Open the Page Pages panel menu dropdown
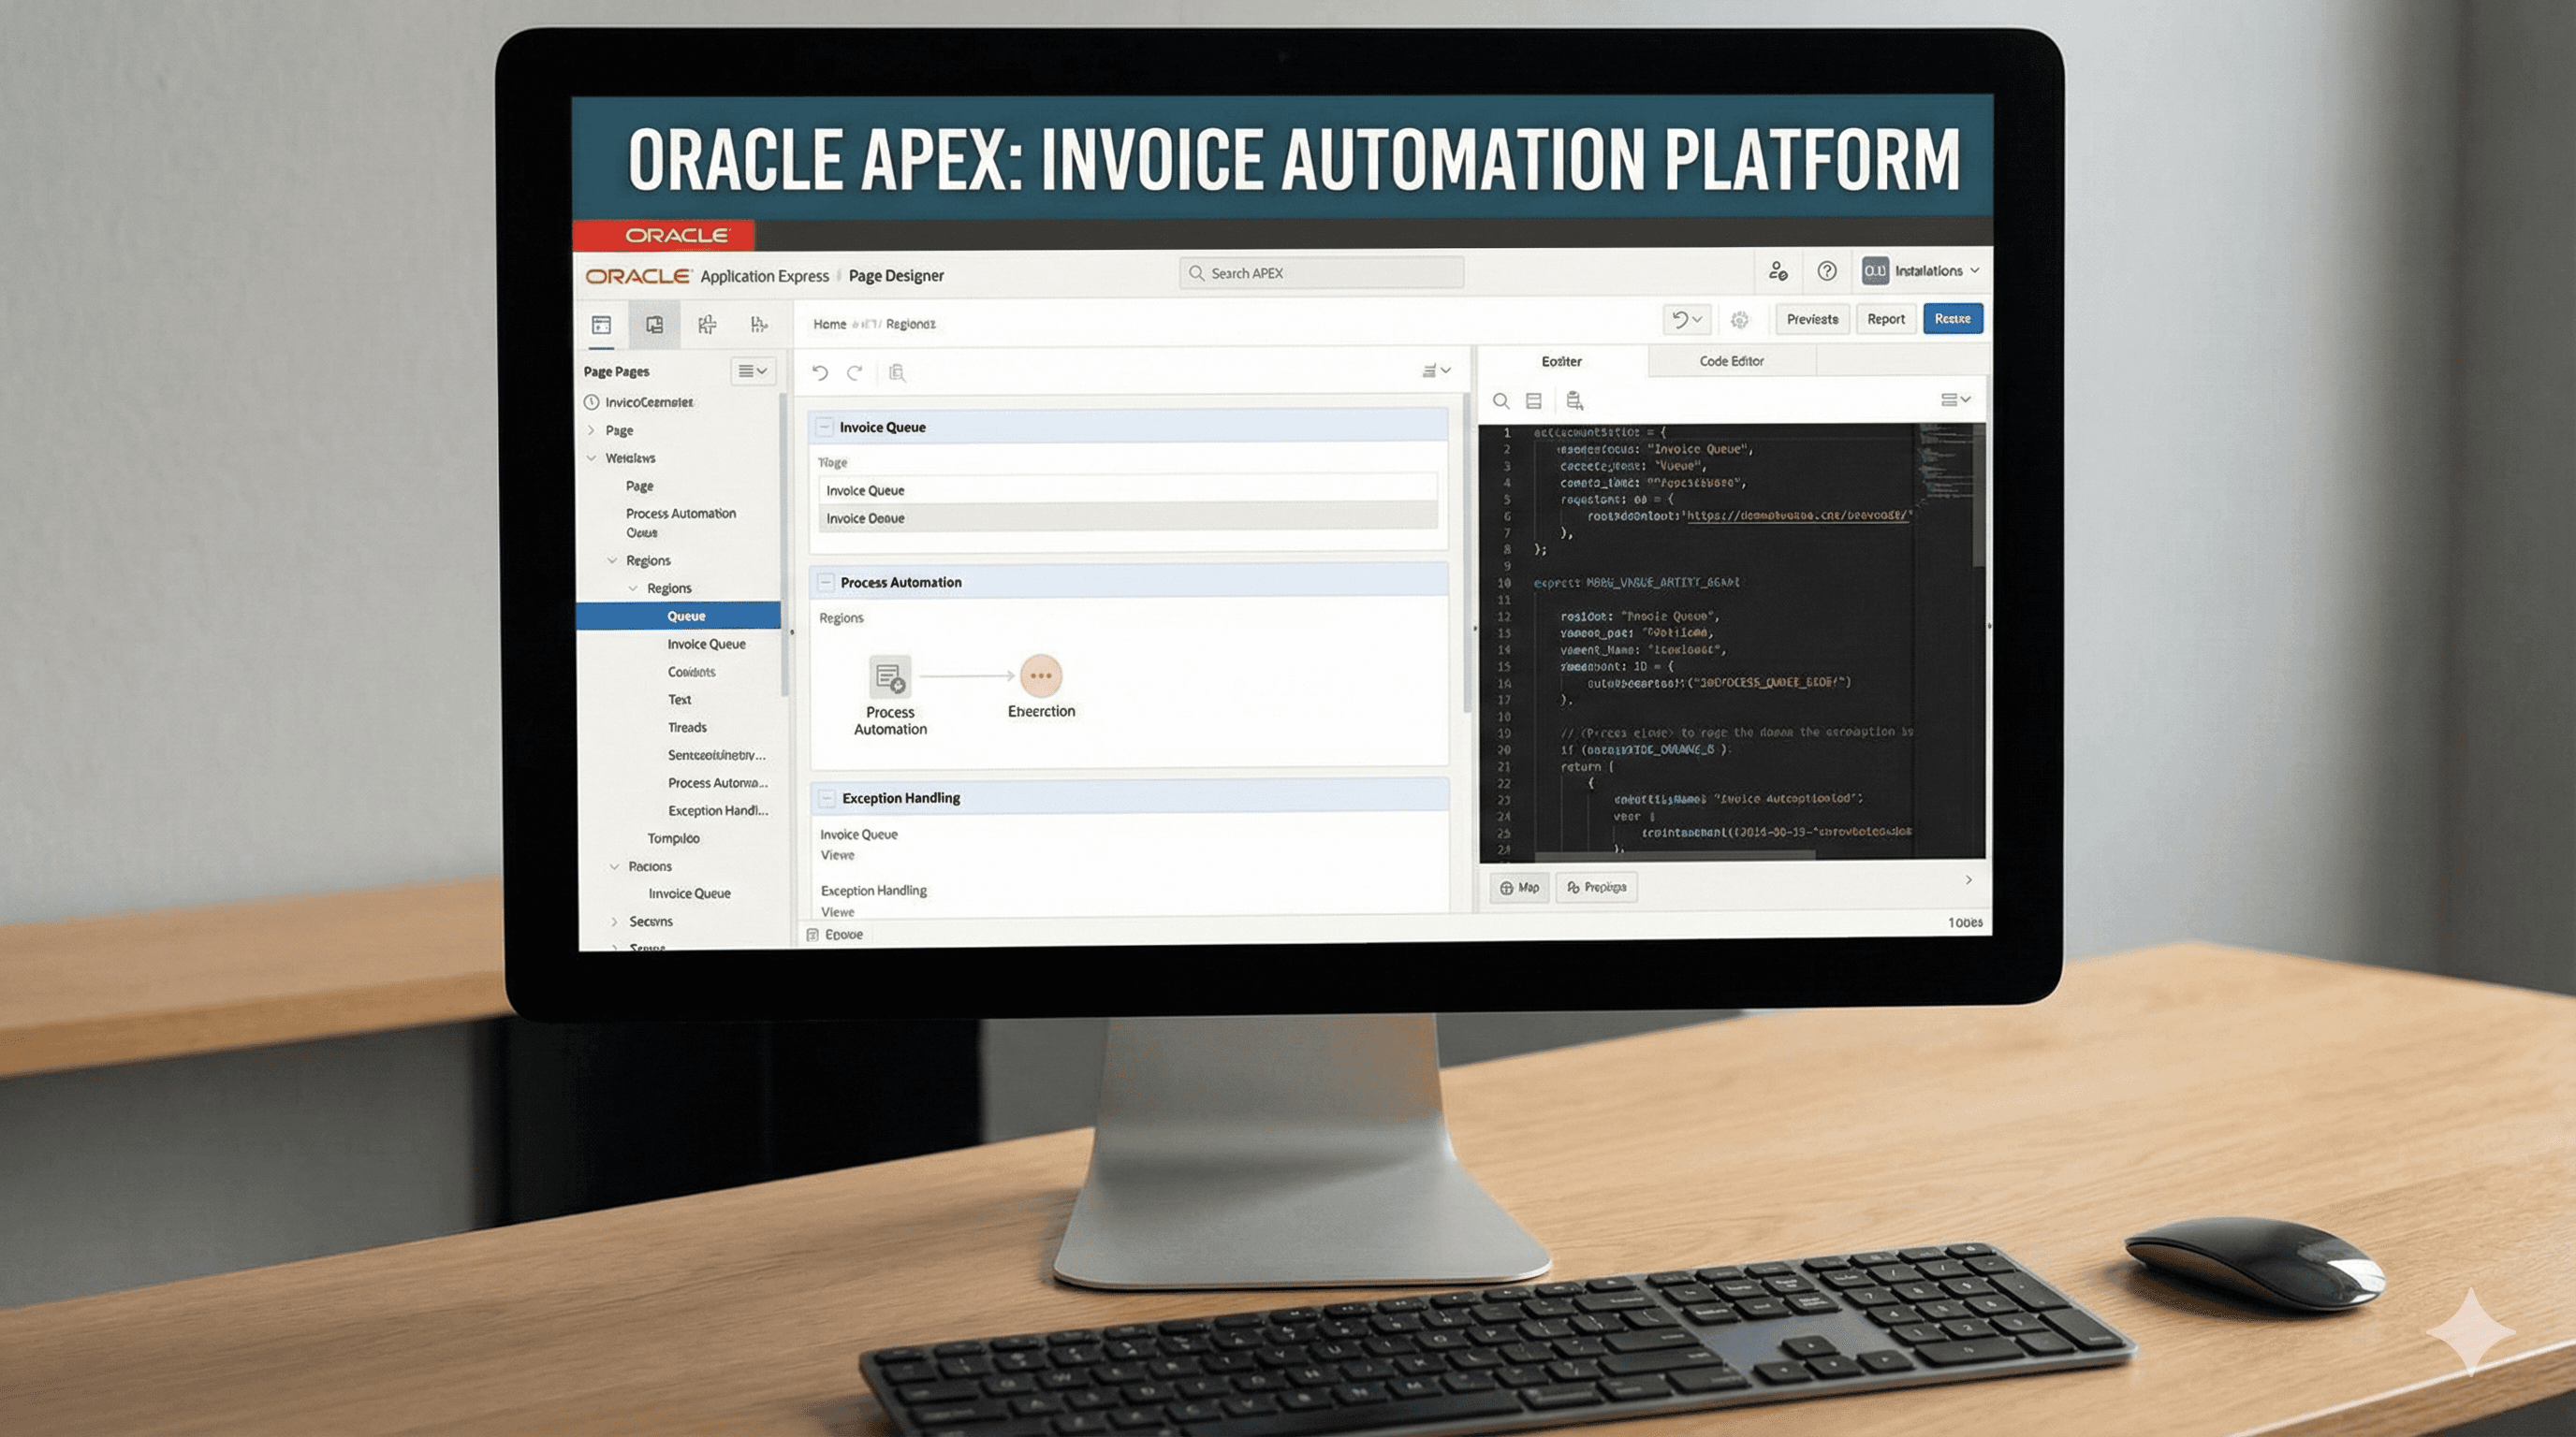 [x=752, y=371]
